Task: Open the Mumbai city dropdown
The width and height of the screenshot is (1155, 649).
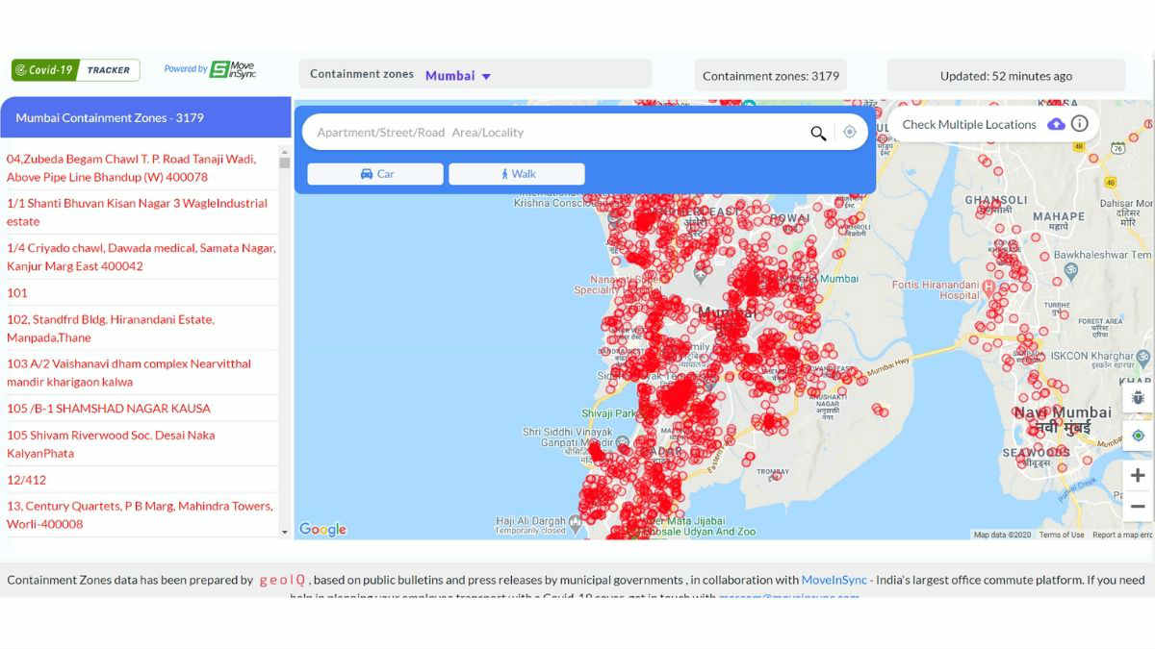Action: [x=458, y=76]
